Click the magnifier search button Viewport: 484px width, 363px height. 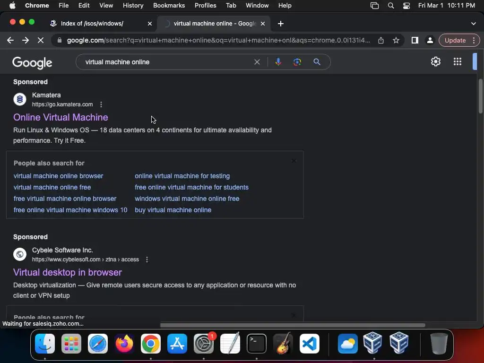317,62
